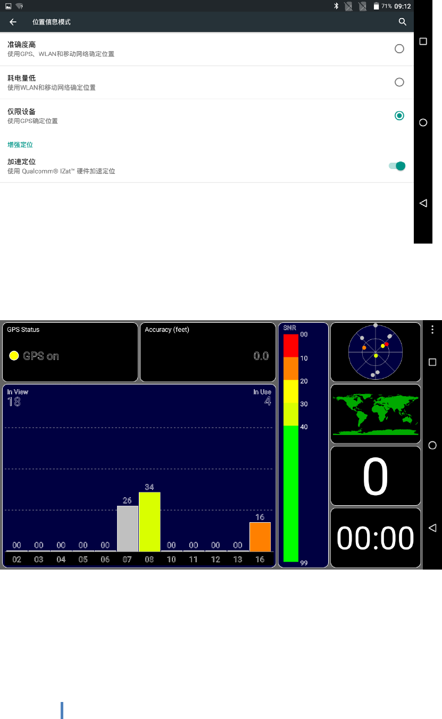Click the In View count 18

pos(14,402)
